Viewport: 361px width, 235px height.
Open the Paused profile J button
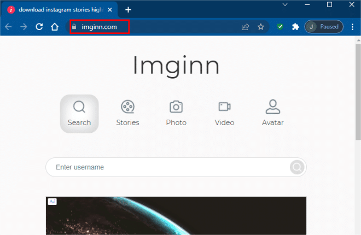tap(324, 27)
